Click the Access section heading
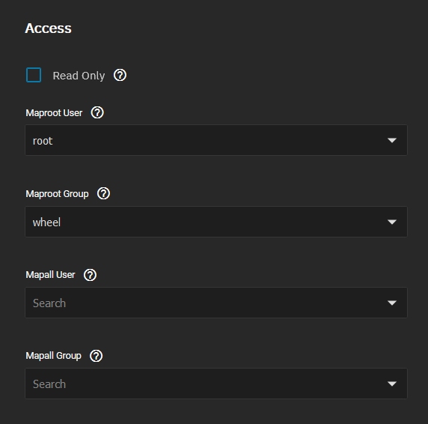The height and width of the screenshot is (424, 428). [x=49, y=28]
